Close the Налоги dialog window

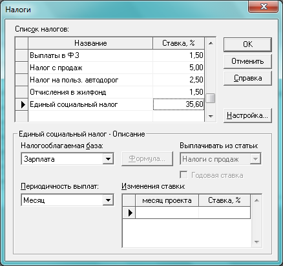point(263,7)
